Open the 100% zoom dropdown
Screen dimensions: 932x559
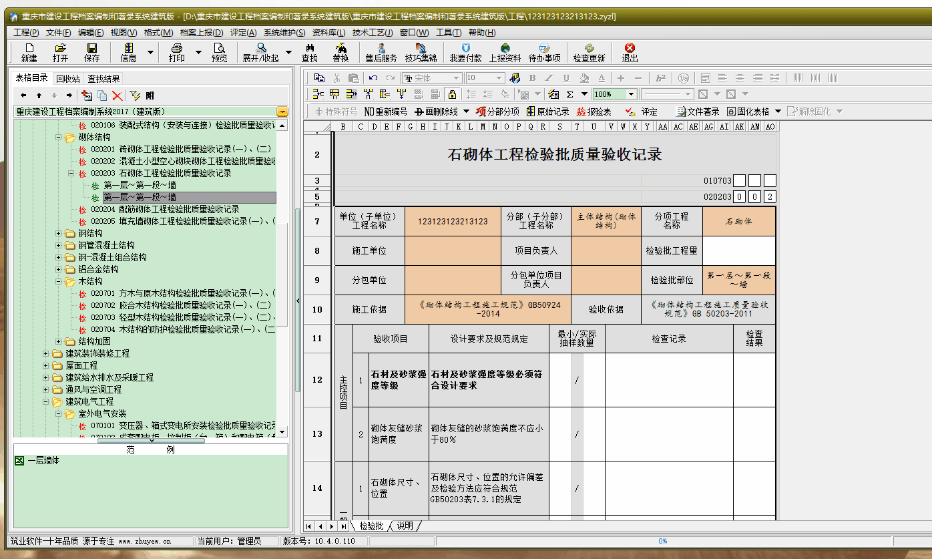pos(630,94)
